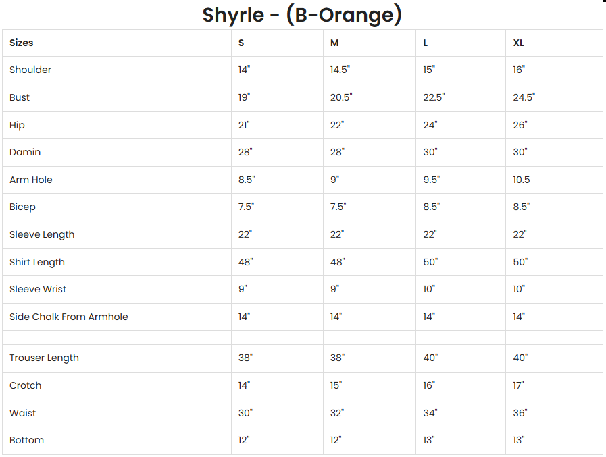This screenshot has width=606, height=457.
Task: Select the Bust value 22.5" for L
Action: tap(434, 97)
